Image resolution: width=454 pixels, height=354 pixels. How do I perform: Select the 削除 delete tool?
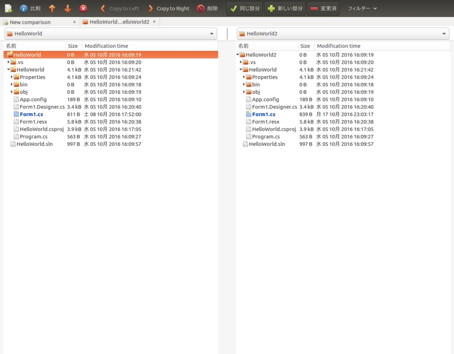point(207,8)
